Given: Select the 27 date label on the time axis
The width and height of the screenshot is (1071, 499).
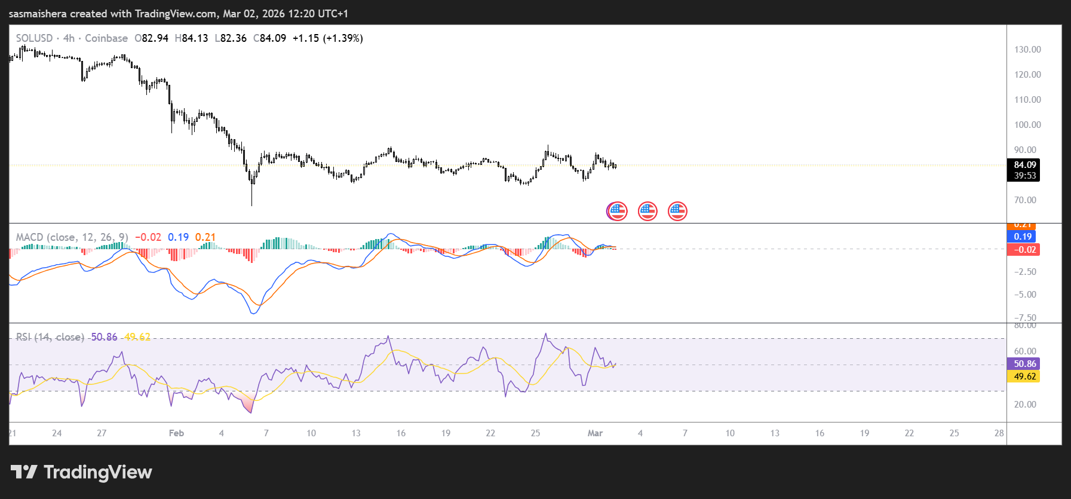Looking at the screenshot, I should click(x=102, y=433).
